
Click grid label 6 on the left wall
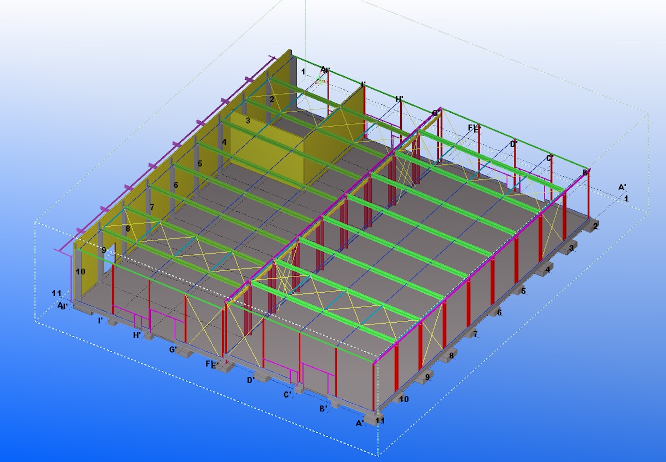click(175, 185)
